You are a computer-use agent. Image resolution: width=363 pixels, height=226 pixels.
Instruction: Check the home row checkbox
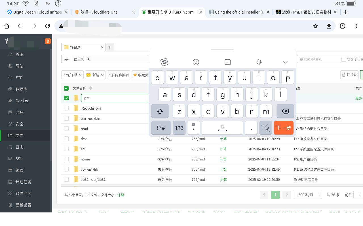pos(66,159)
